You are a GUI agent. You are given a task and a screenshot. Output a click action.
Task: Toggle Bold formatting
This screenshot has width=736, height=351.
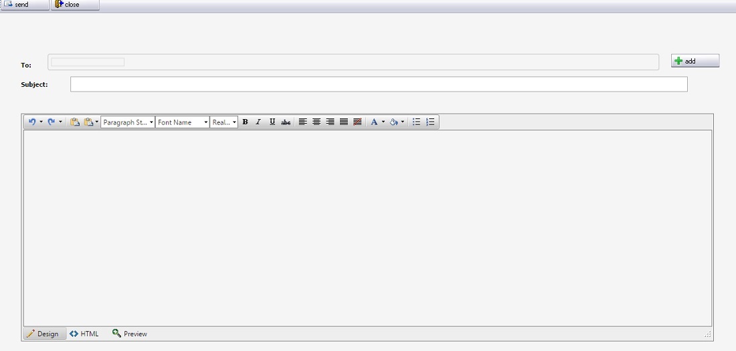(x=245, y=122)
